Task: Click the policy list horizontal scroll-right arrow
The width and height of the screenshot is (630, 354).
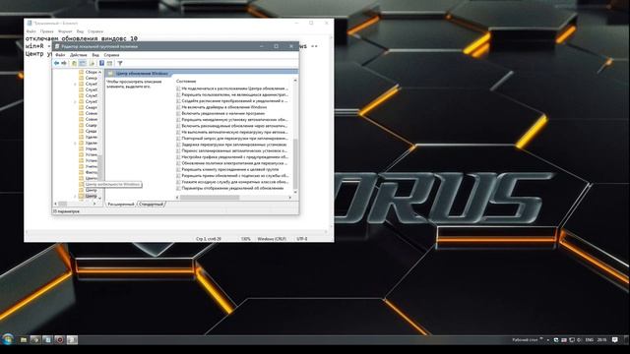Action: (x=290, y=198)
